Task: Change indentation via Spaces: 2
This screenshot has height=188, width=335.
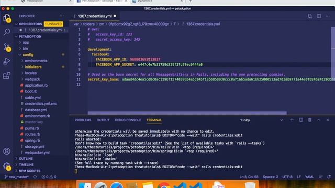Action: [x=270, y=177]
